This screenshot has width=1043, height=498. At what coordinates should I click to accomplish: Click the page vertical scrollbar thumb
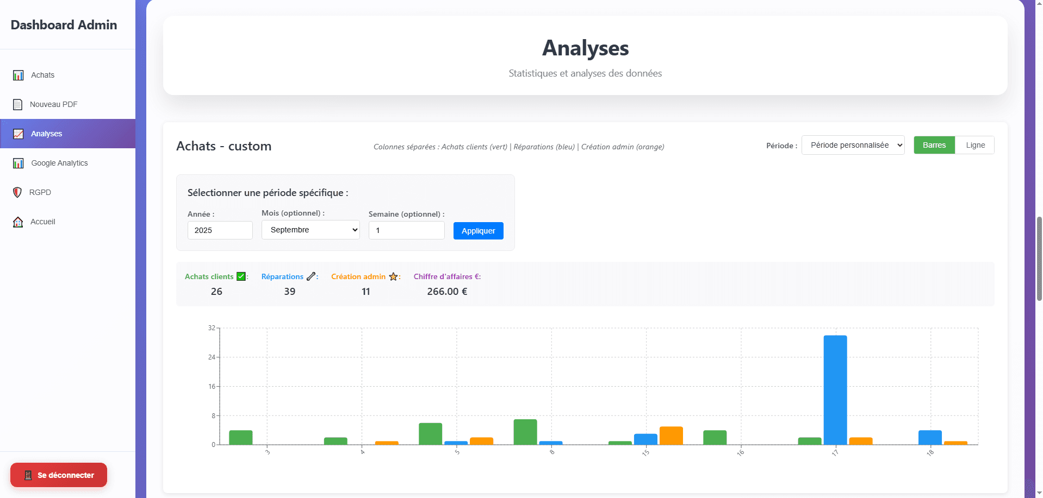1039,259
